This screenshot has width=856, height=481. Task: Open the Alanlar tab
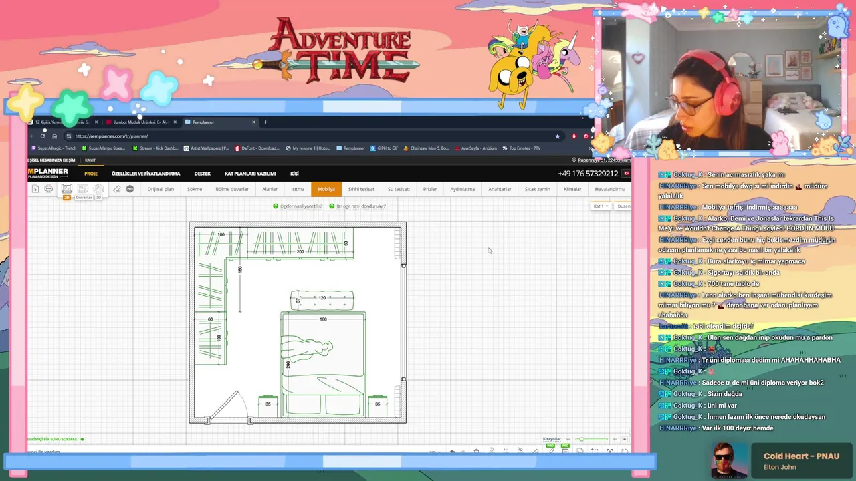[x=270, y=189]
